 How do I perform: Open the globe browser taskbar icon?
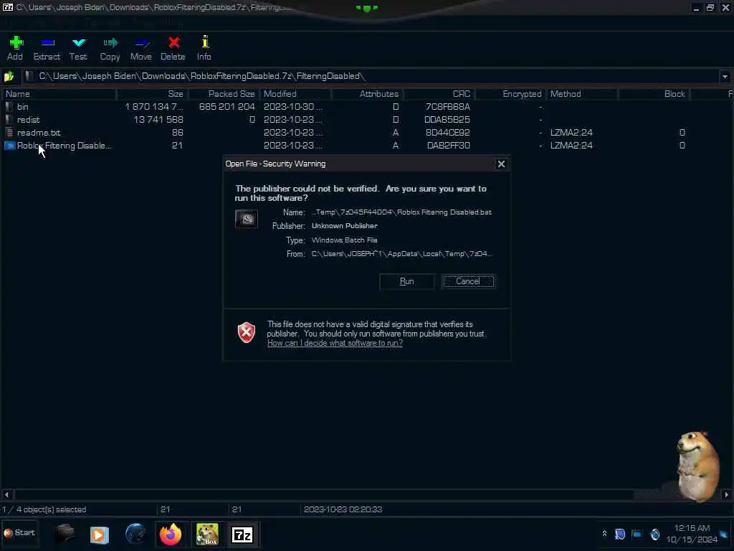(135, 534)
